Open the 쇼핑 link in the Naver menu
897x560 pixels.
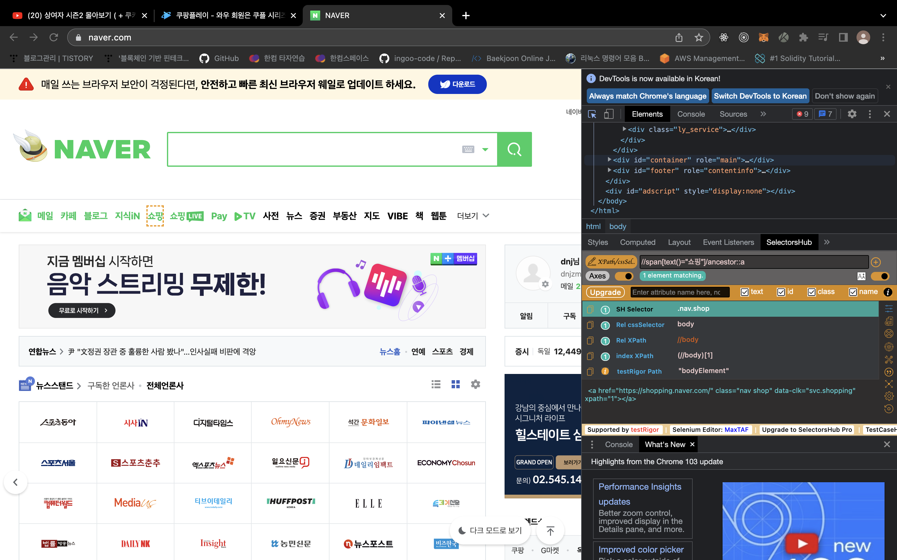click(x=155, y=216)
